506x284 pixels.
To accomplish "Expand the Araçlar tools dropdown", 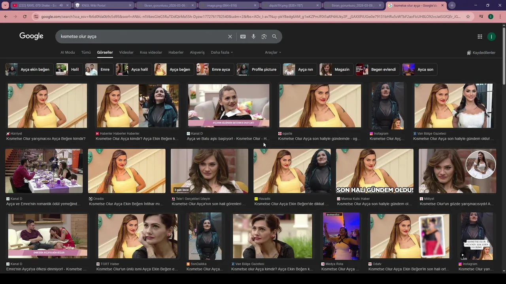I will (273, 52).
